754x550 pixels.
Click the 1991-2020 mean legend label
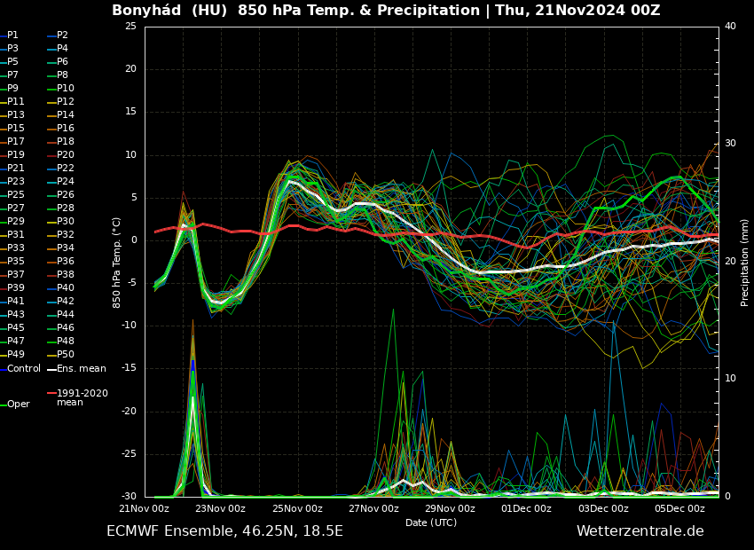[x=82, y=397]
